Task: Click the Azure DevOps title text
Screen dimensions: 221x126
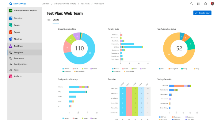Action: [20, 4]
